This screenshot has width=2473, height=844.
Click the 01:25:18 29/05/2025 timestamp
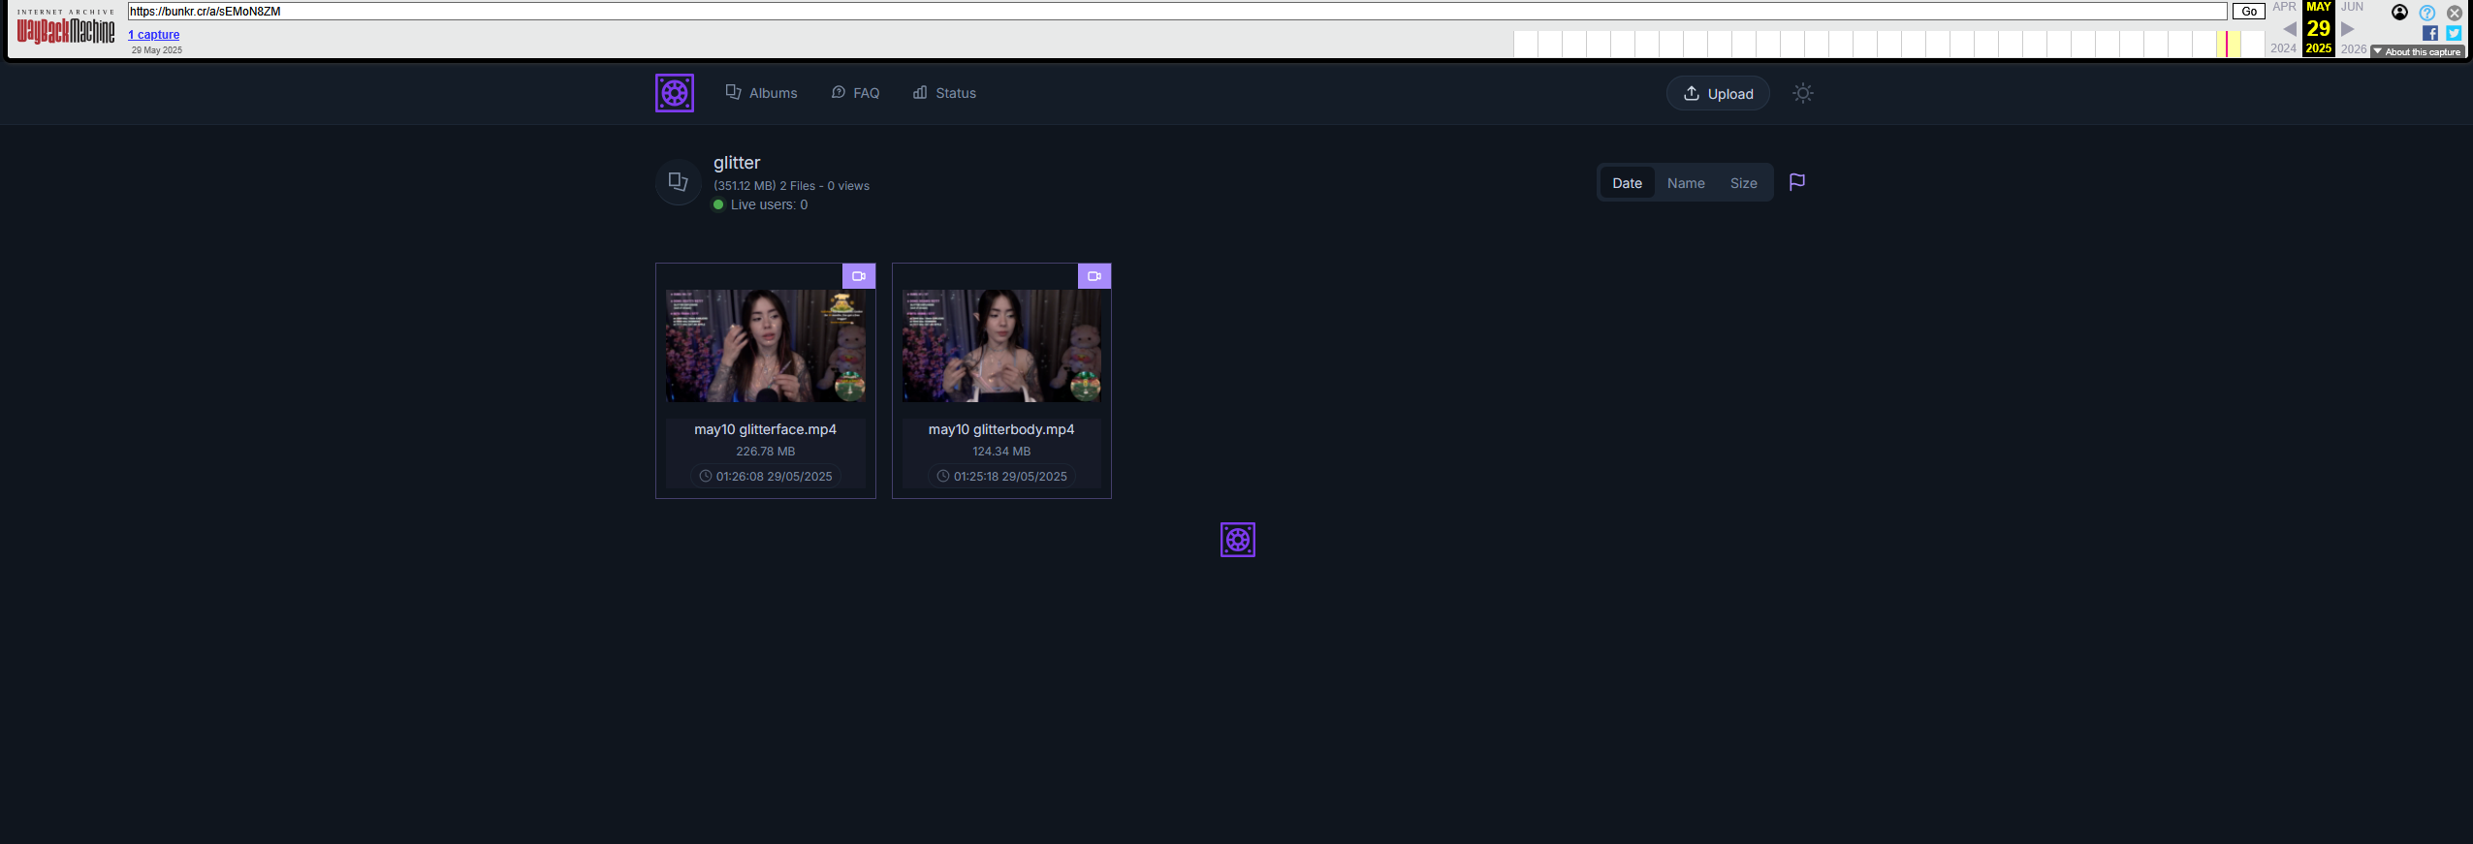tap(1001, 477)
